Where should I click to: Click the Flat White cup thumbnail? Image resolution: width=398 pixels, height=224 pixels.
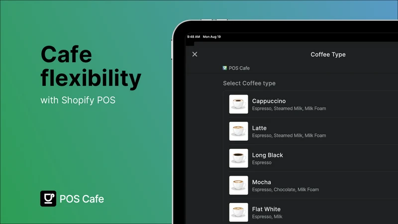point(239,213)
